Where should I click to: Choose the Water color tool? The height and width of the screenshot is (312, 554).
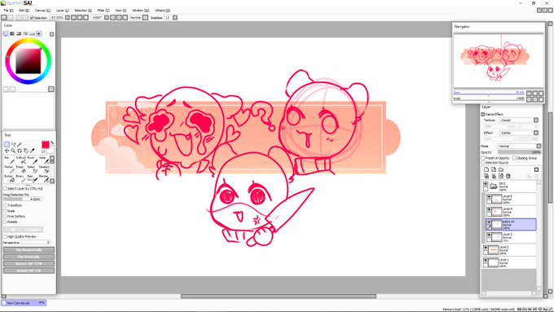pos(44,160)
